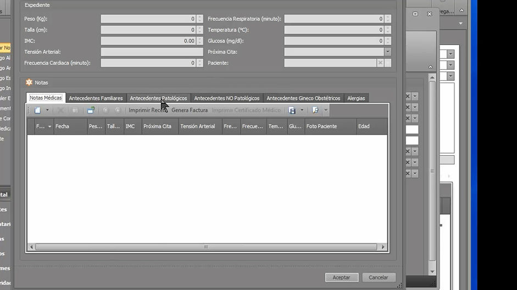Viewport: 517px width, 290px height.
Task: Click the grid's horizontal scrollbar thumb
Action: click(x=206, y=247)
